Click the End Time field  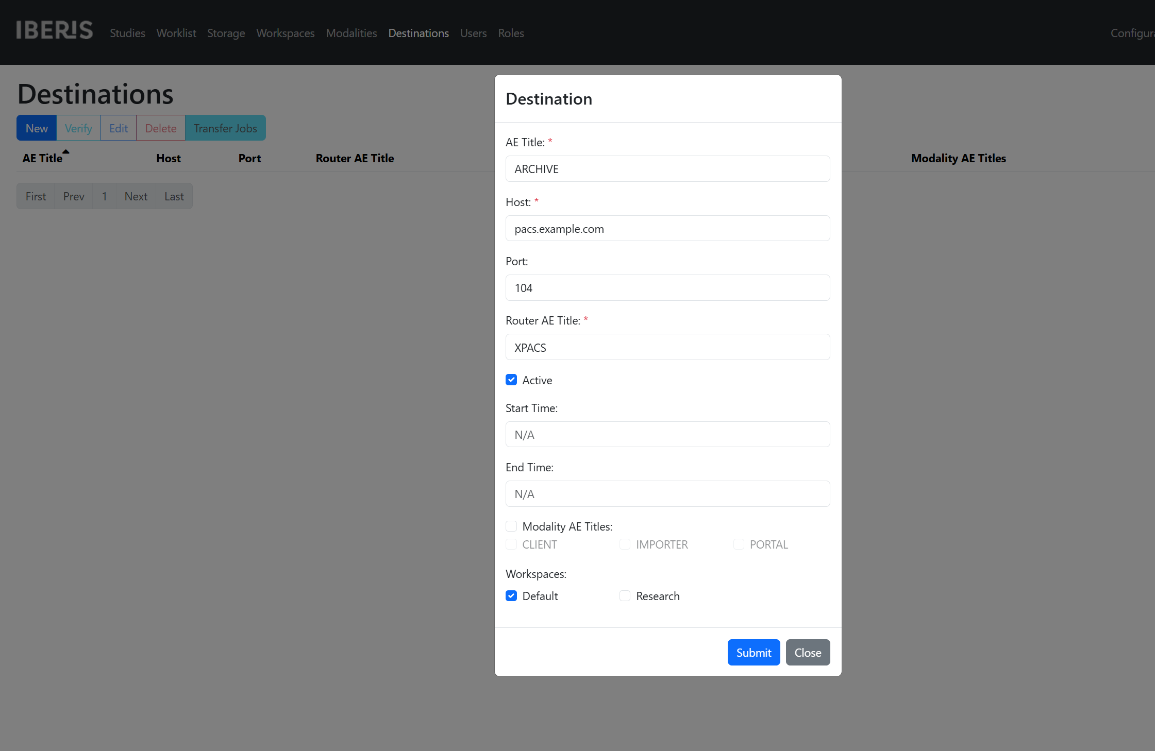coord(667,493)
